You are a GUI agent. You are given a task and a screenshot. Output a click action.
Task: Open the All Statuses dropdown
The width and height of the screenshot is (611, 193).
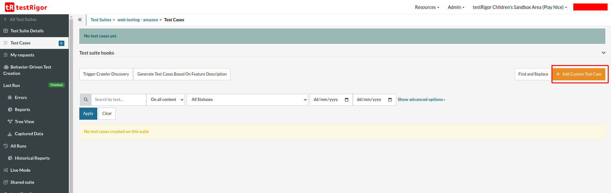click(247, 100)
